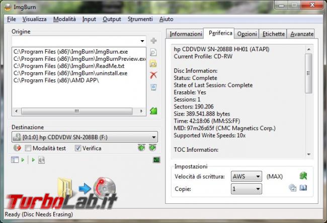Switch to the Opzioni tab
Image resolution: width=327 pixels, height=223 pixels.
point(247,34)
